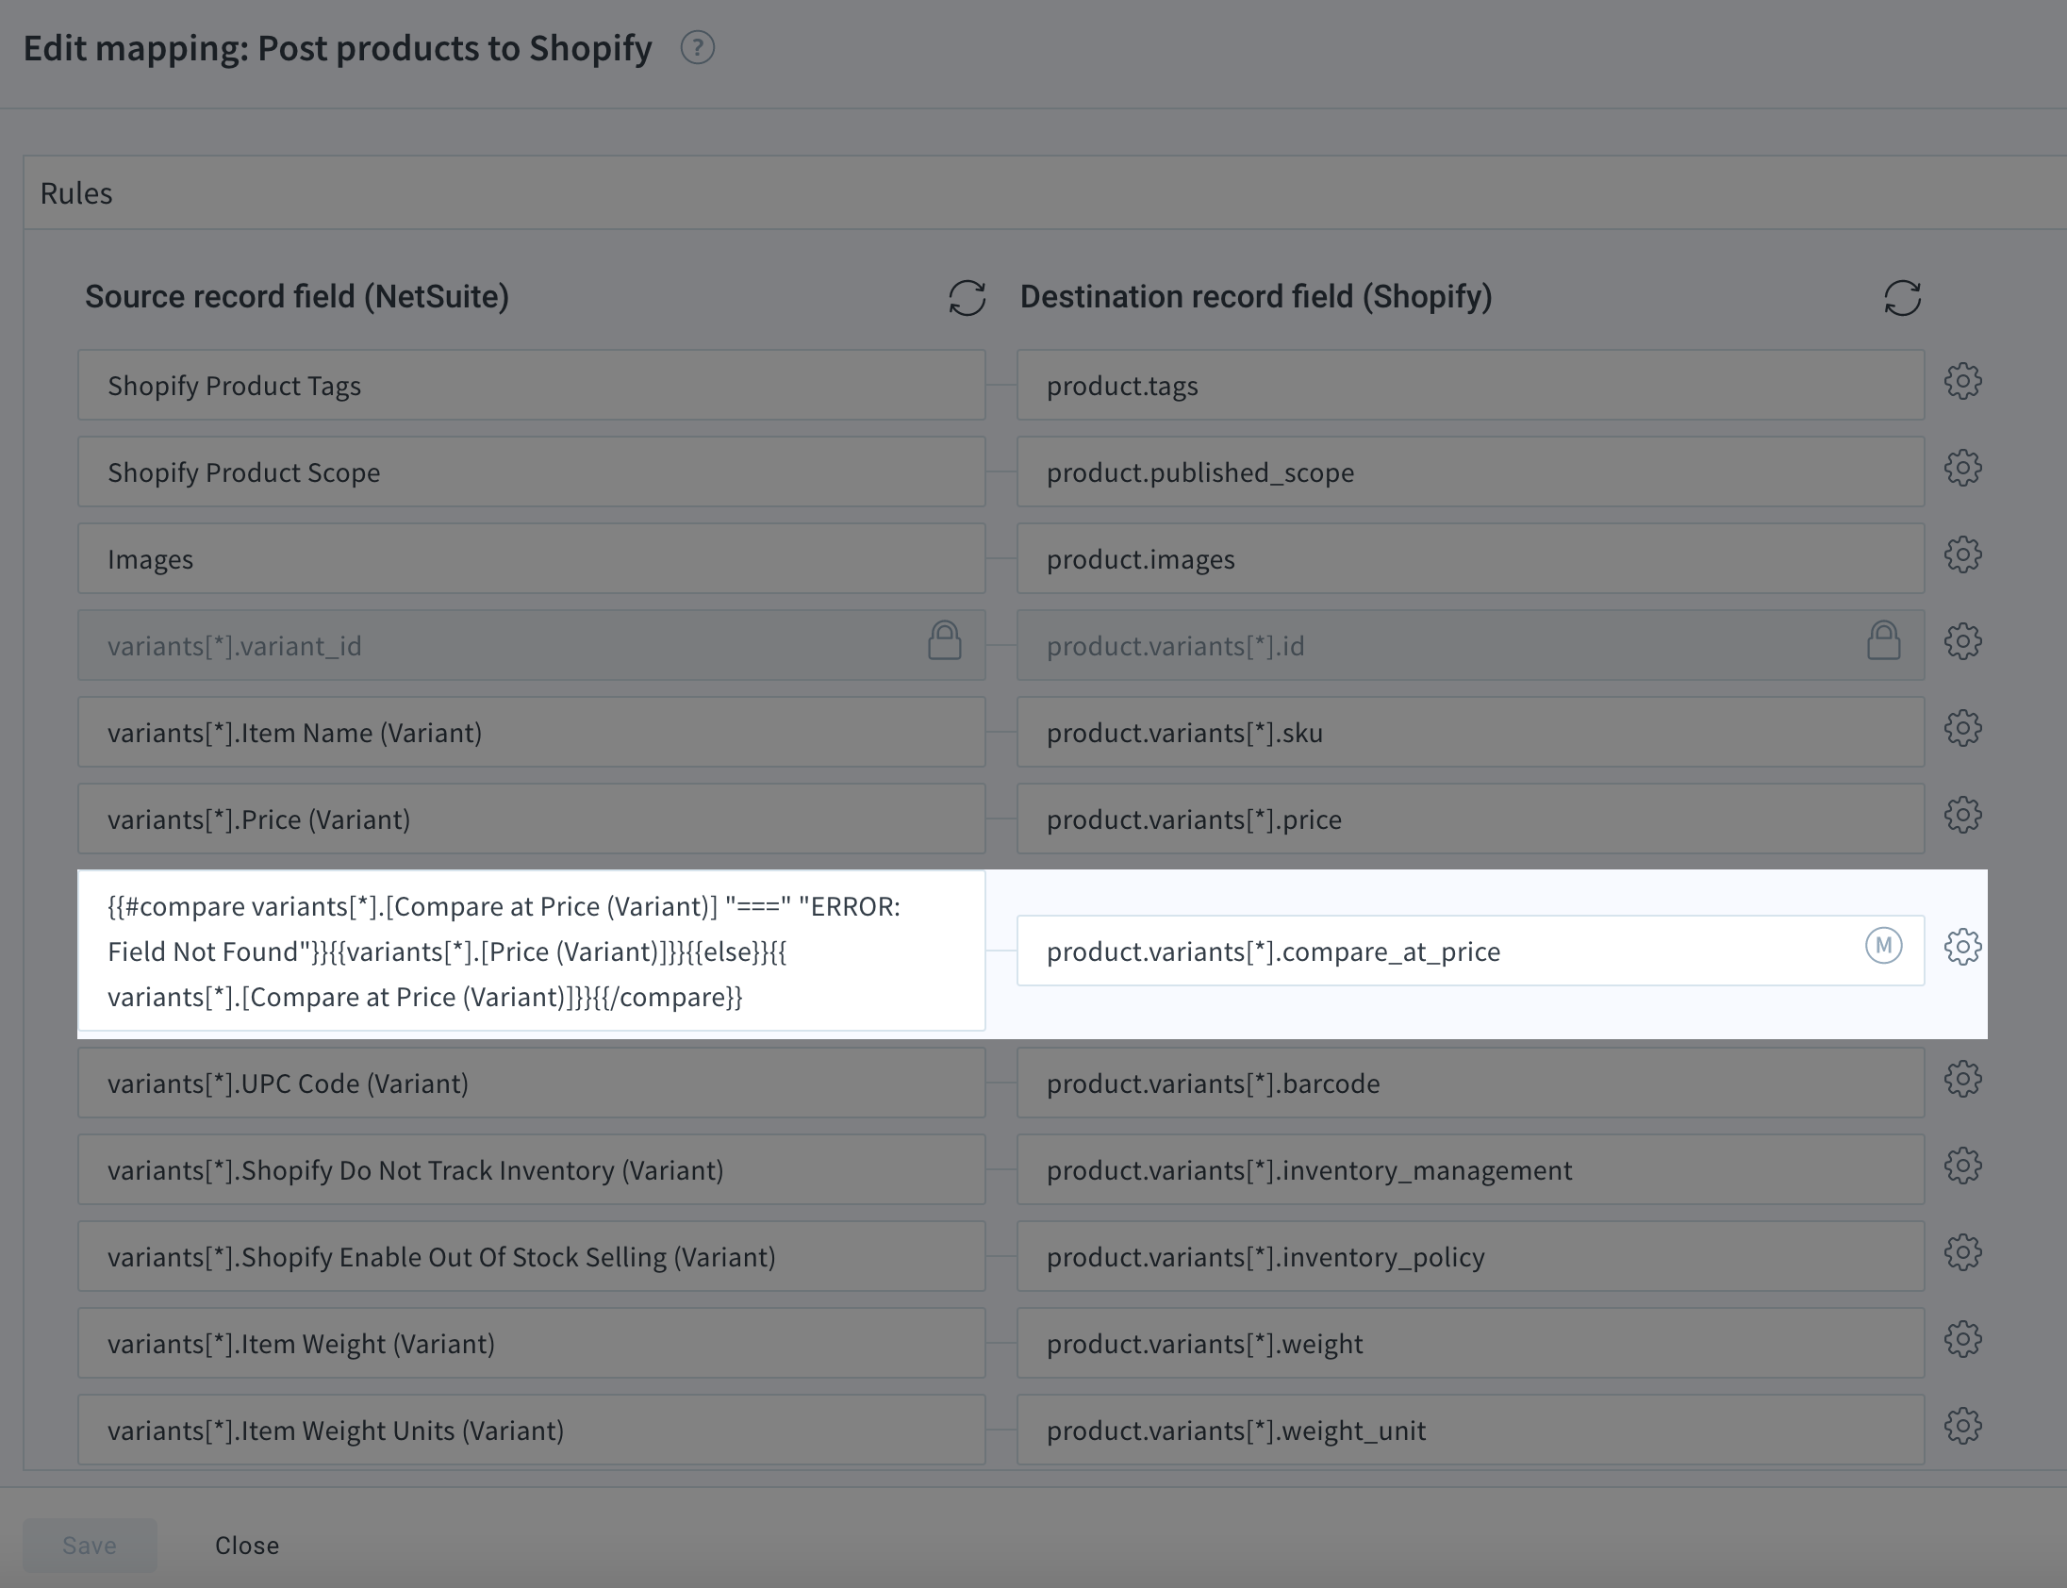This screenshot has width=2067, height=1588.
Task: Refresh Shopify destination record fields
Action: tap(1902, 298)
